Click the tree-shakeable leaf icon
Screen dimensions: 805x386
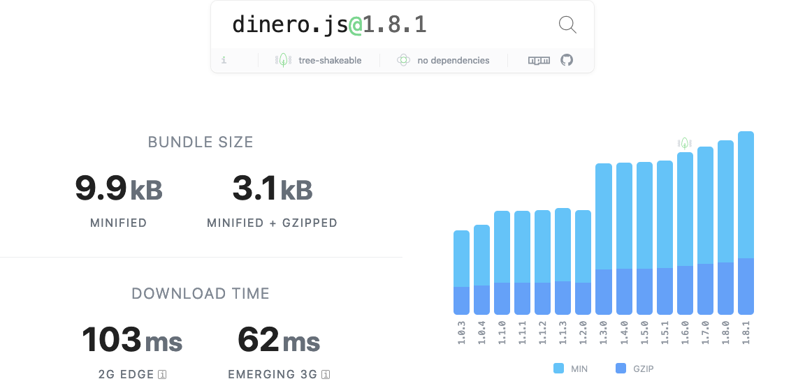(x=284, y=61)
